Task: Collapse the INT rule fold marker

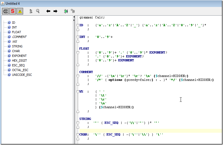Action: pyautogui.click(x=78, y=37)
